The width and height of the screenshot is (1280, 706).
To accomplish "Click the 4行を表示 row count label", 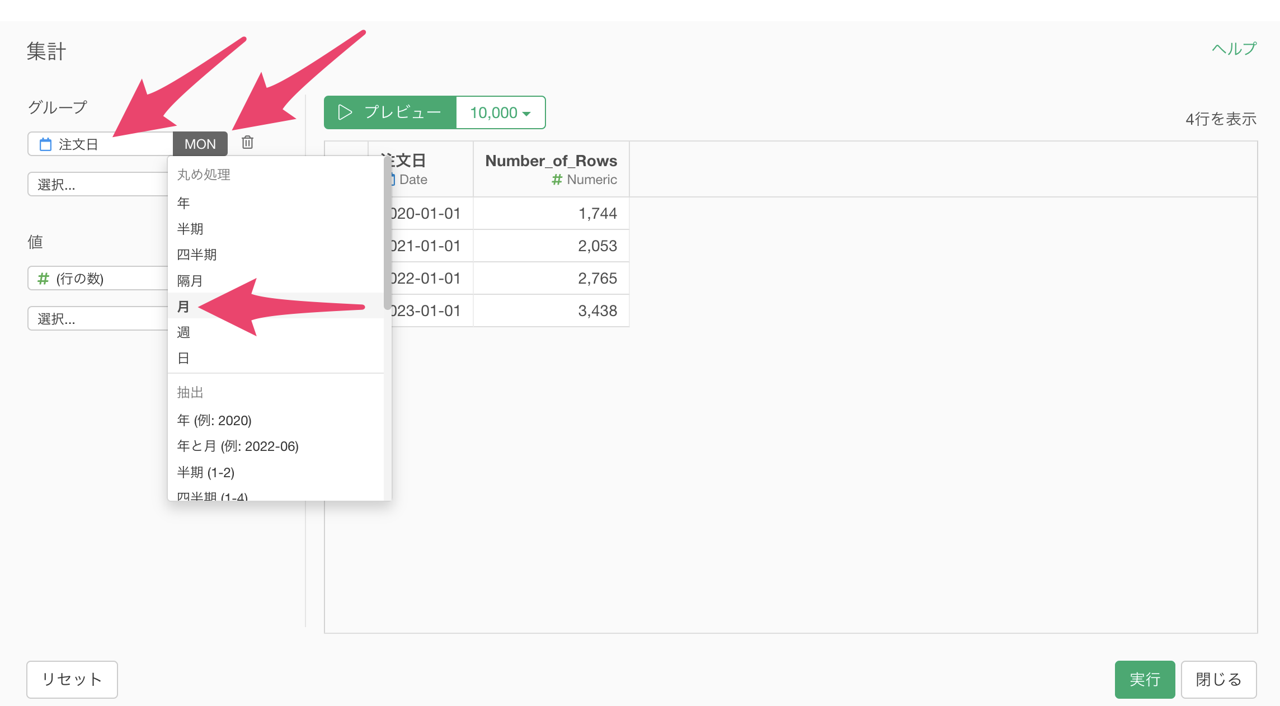I will 1221,119.
